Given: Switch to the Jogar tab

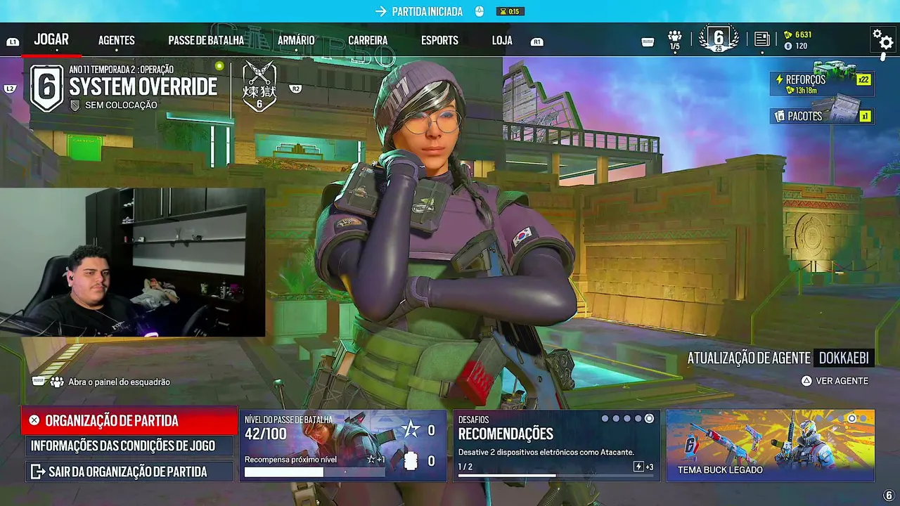Looking at the screenshot, I should (51, 39).
